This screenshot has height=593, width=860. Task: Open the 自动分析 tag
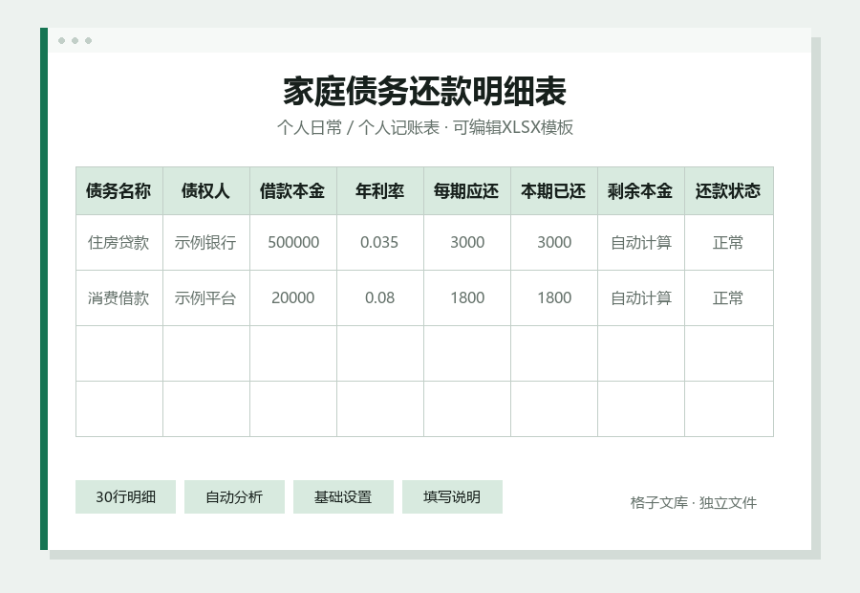point(234,497)
